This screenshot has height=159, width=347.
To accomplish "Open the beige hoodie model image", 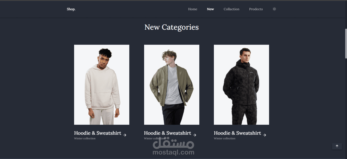I will click(102, 85).
